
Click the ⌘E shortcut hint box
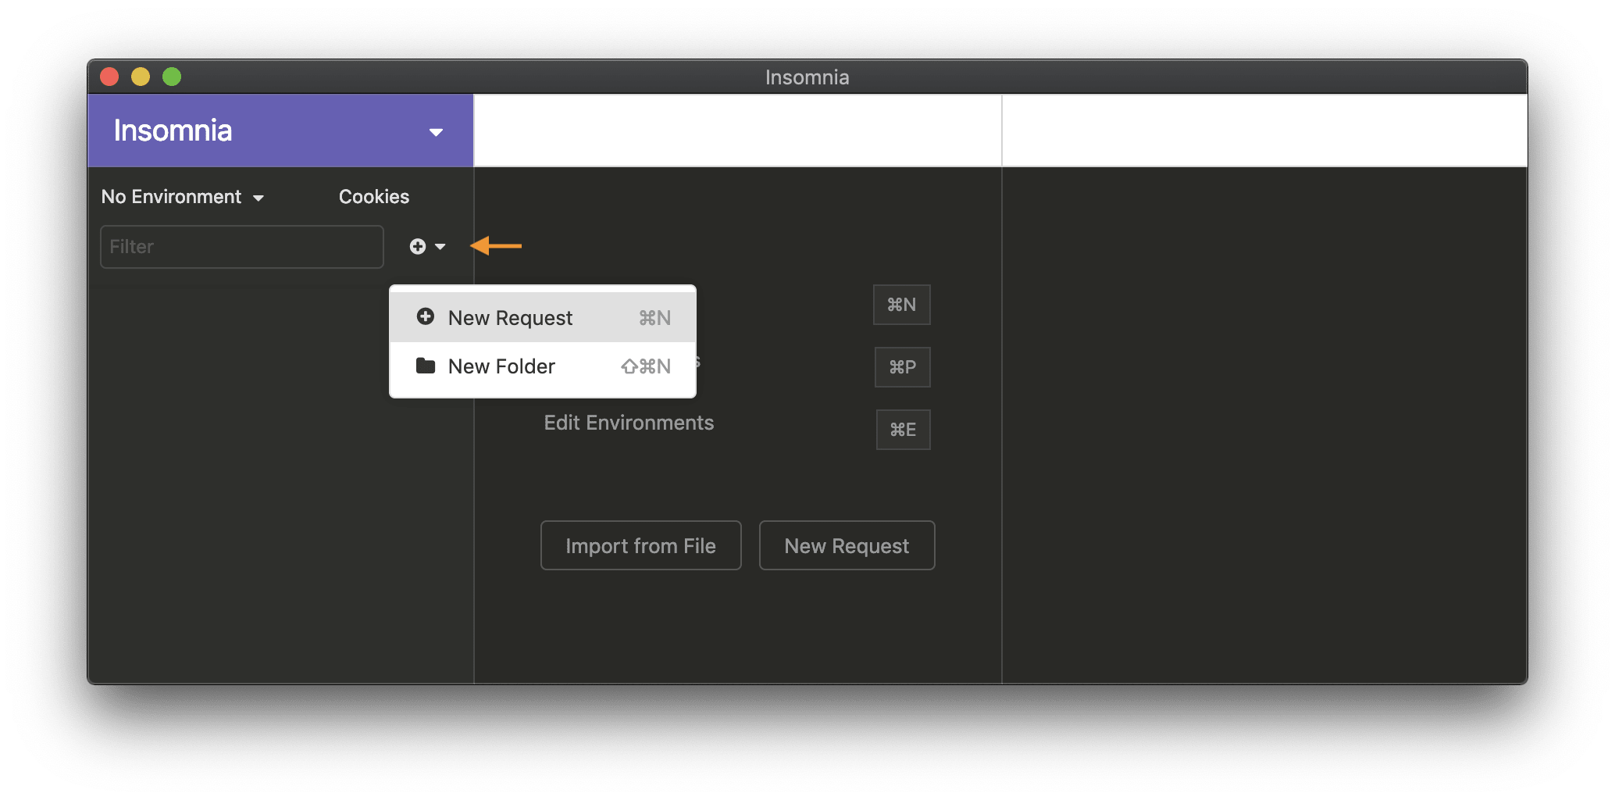[903, 430]
